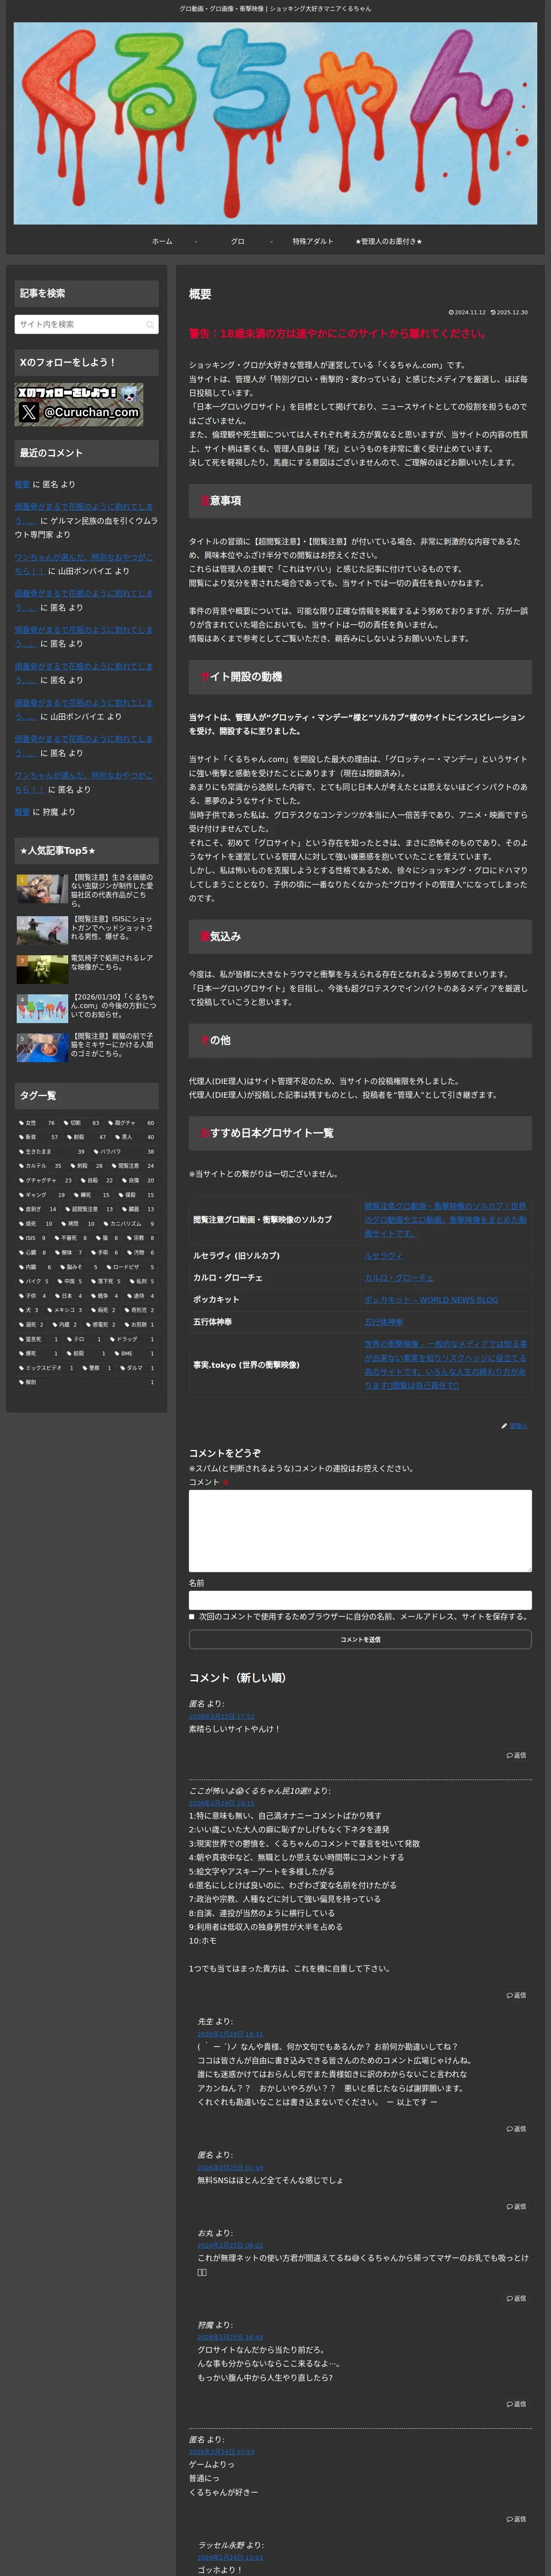Tick the save name and email checkbox

click(x=192, y=1616)
